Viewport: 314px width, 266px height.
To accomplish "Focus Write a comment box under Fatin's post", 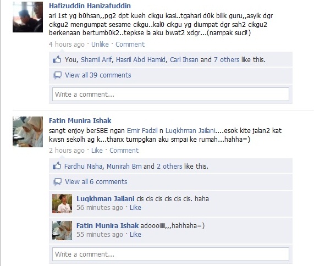I will pos(170,254).
